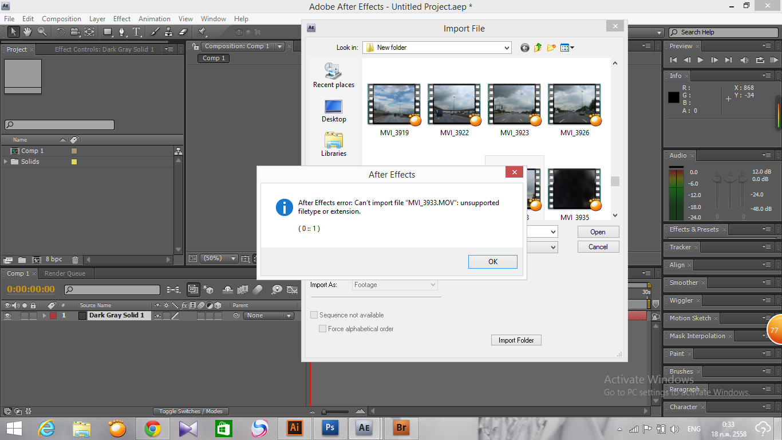The width and height of the screenshot is (782, 440).
Task: Toggle Live Update button in timeline
Action: [193, 290]
